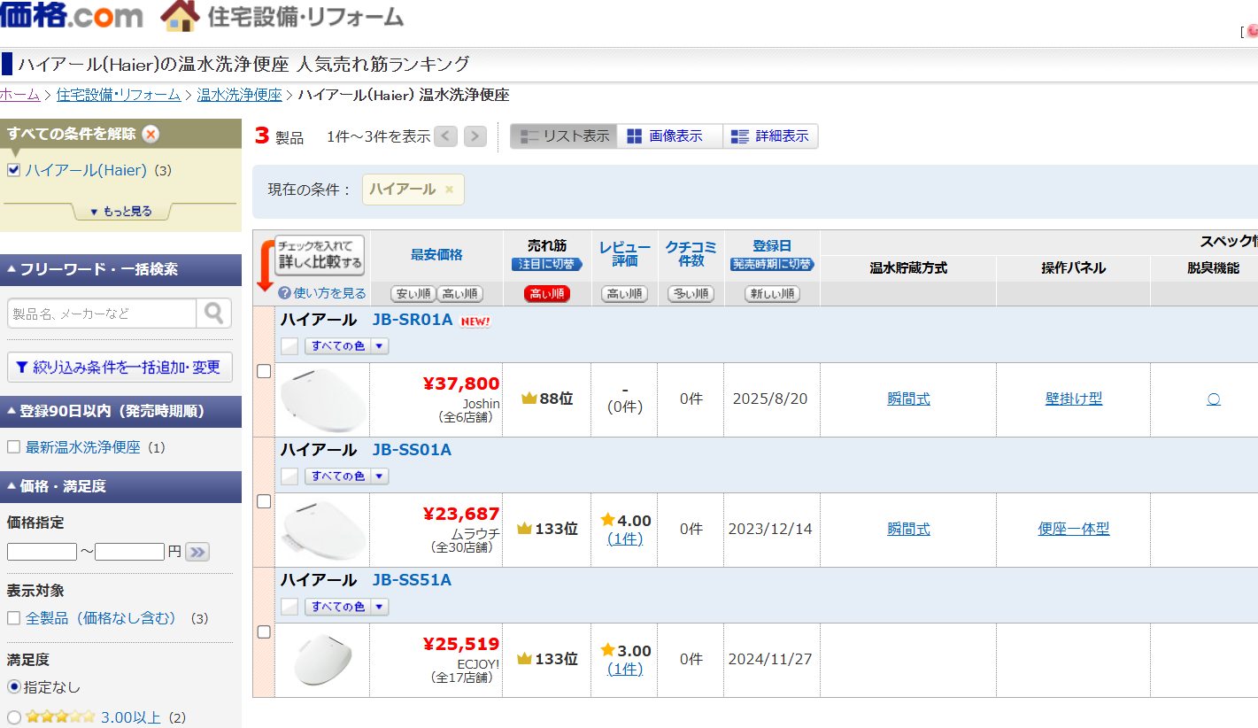Click 絞り込み条件を一括追加・変更 button

coord(120,367)
